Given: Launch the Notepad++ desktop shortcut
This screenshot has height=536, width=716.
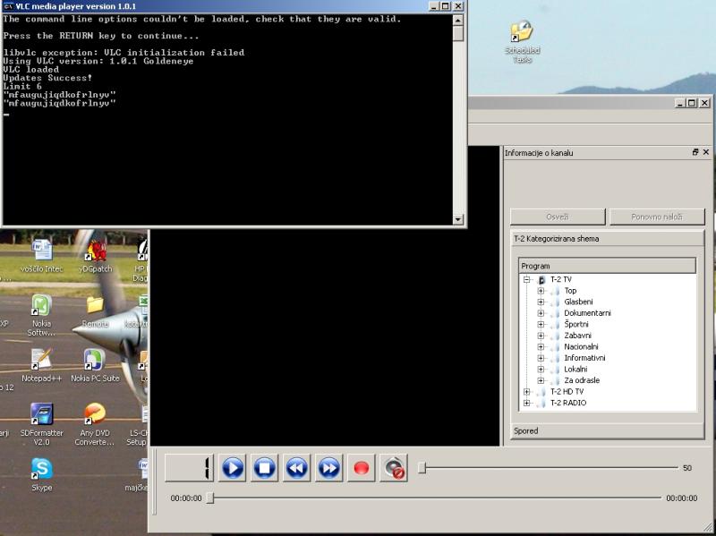Looking at the screenshot, I should click(x=41, y=360).
